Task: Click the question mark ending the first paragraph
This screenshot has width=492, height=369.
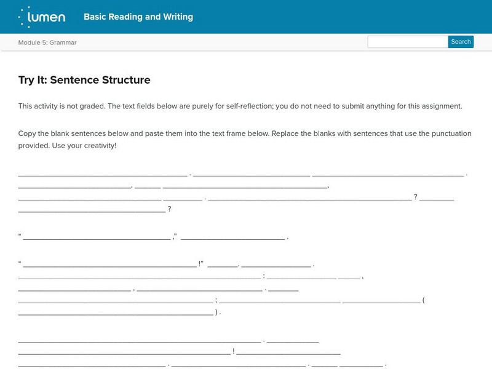Action: (x=169, y=209)
